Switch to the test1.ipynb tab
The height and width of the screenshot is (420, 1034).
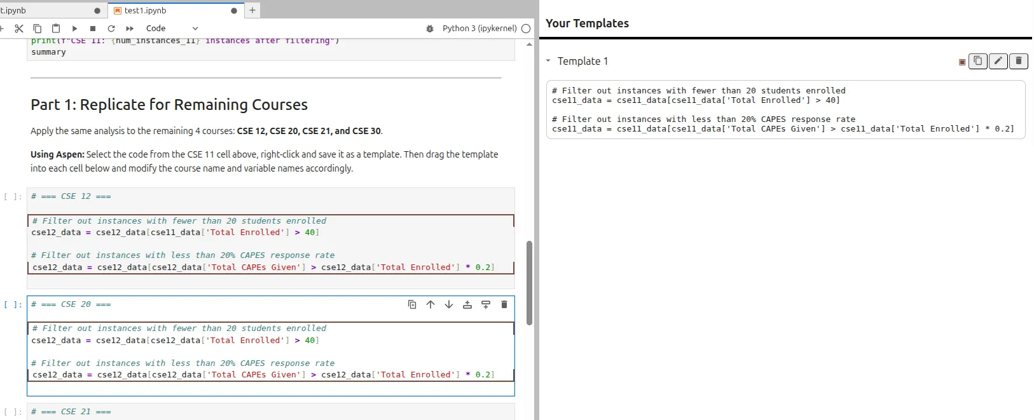click(x=145, y=11)
